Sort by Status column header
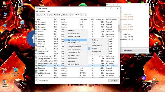The image size is (165, 92). [x=69, y=19]
